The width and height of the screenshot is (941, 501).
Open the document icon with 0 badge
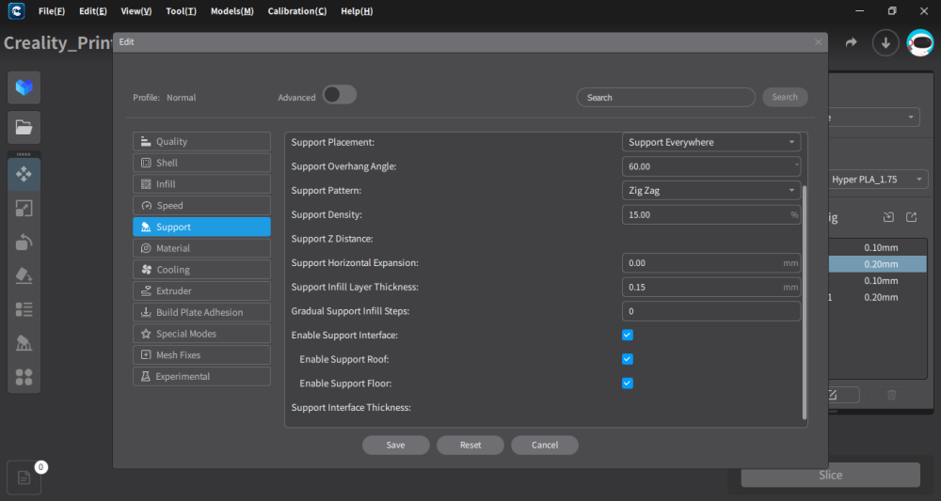(x=24, y=478)
